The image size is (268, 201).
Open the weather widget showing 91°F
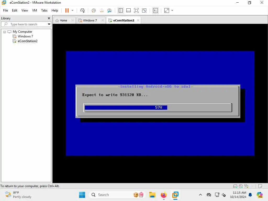18,195
